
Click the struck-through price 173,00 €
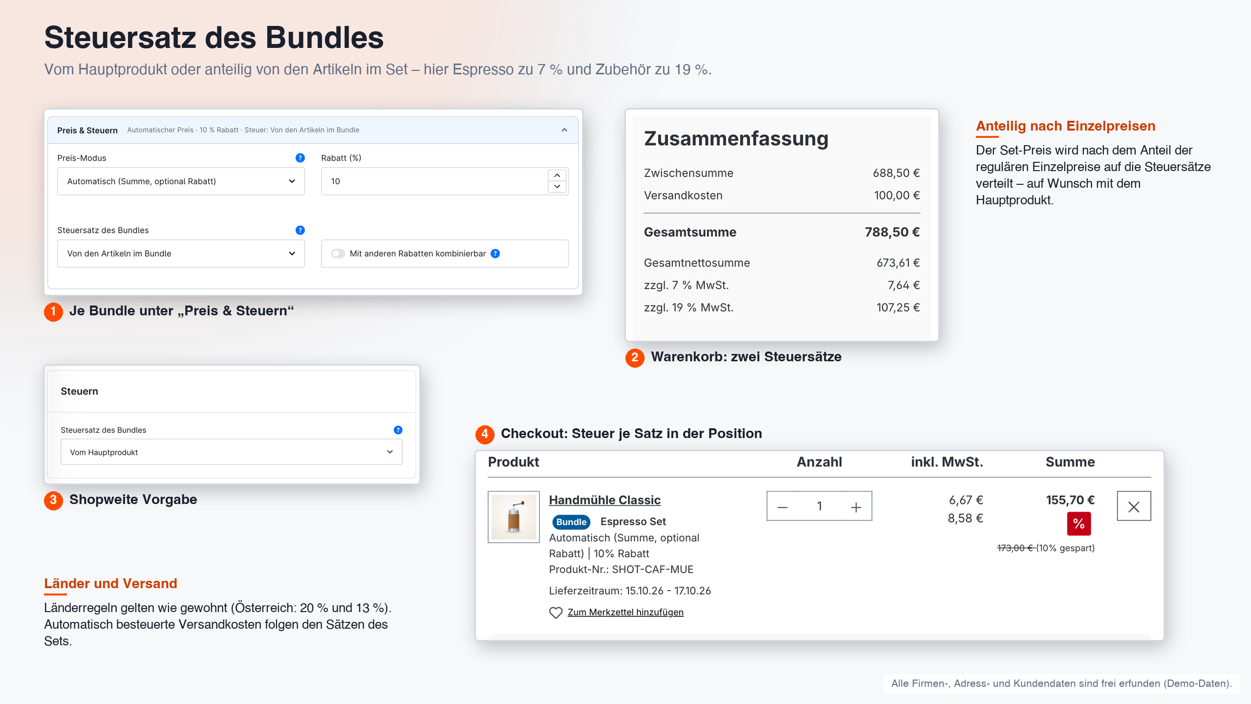pyautogui.click(x=1015, y=548)
